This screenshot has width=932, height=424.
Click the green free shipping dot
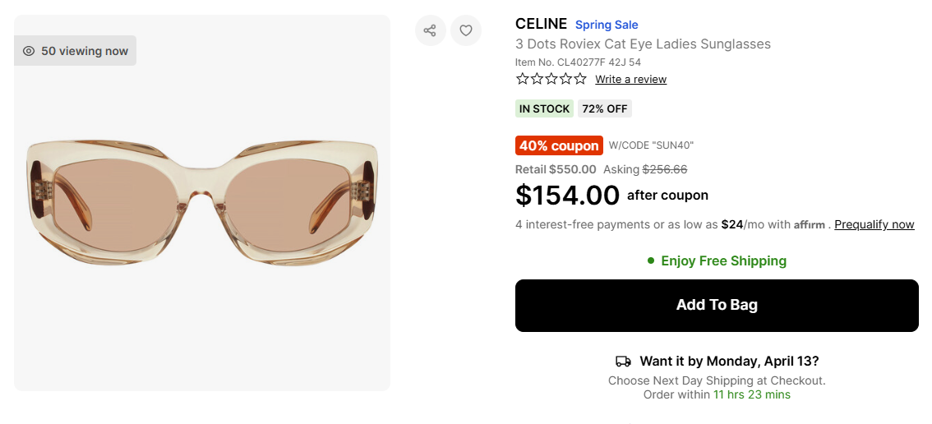pyautogui.click(x=651, y=260)
